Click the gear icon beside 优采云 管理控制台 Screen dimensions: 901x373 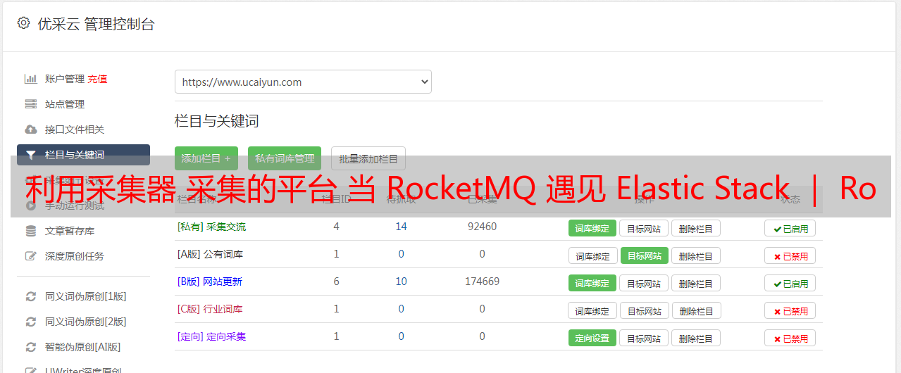pyautogui.click(x=24, y=23)
